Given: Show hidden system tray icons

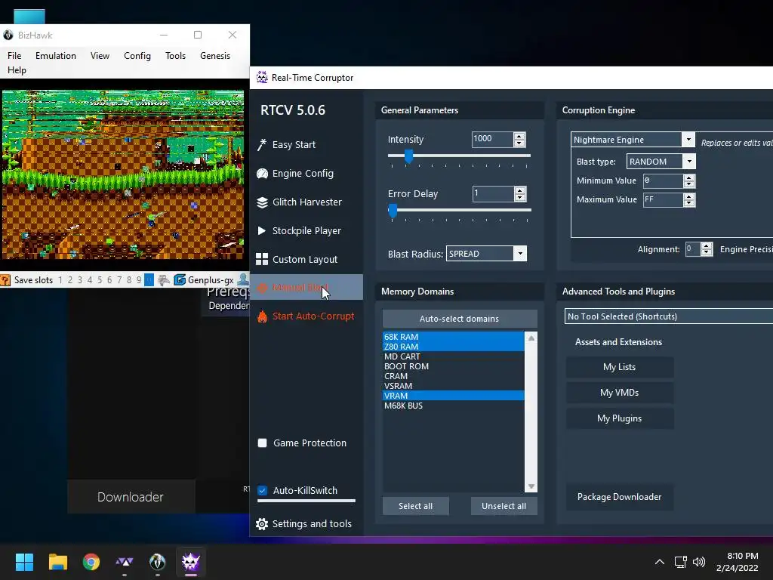Looking at the screenshot, I should point(660,562).
